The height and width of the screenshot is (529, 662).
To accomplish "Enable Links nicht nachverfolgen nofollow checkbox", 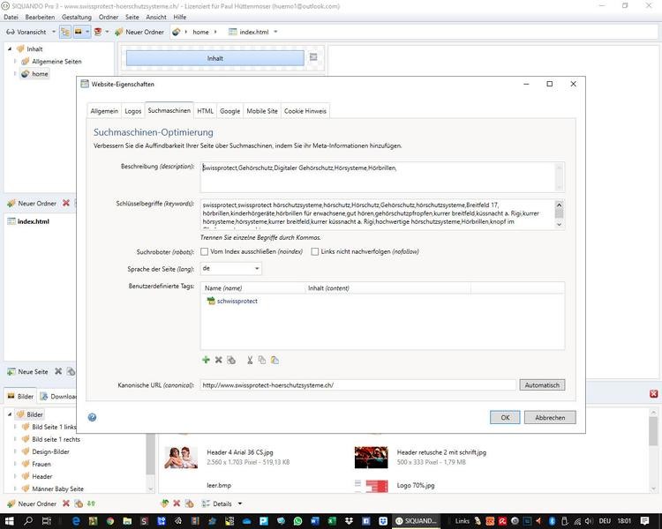I will 314,252.
